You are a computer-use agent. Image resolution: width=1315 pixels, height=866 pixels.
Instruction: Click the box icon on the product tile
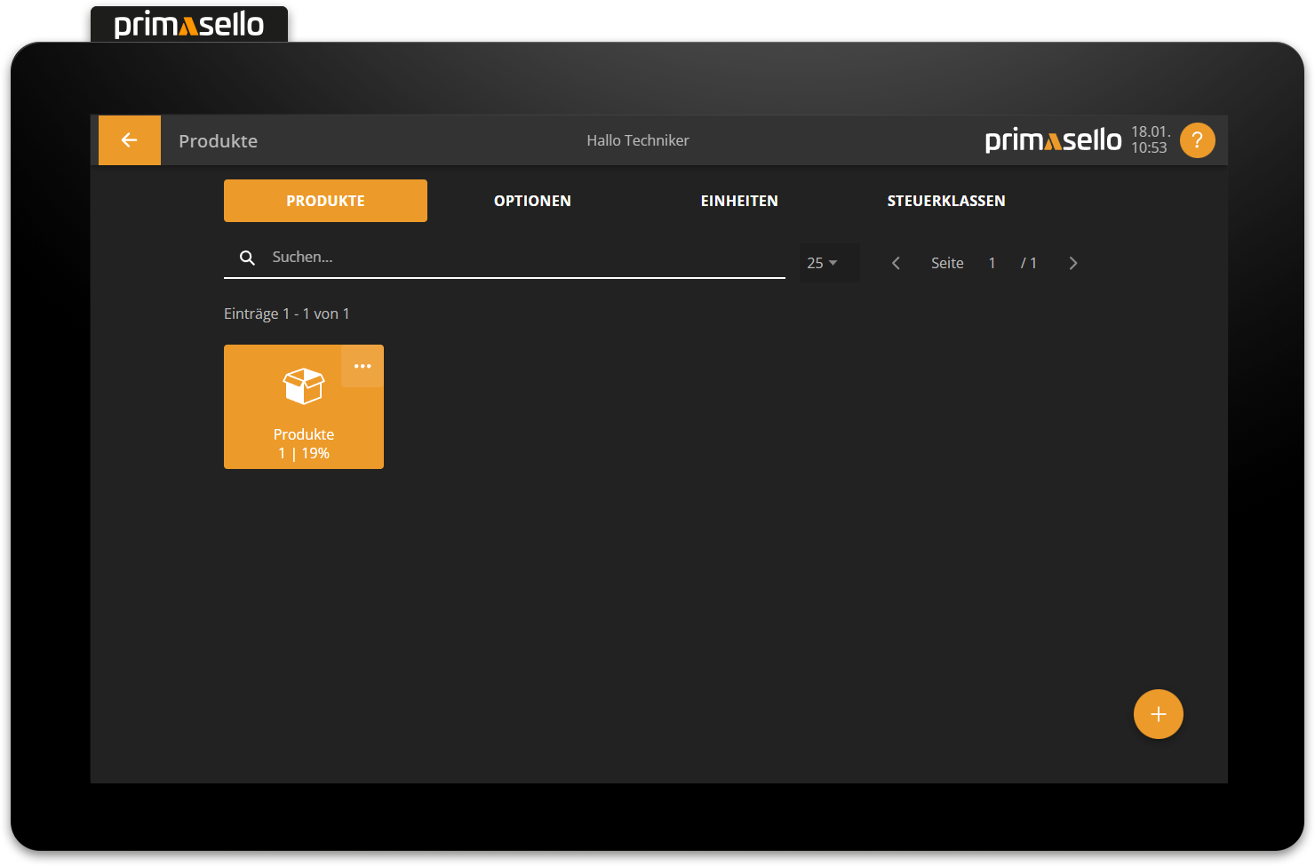coord(304,386)
